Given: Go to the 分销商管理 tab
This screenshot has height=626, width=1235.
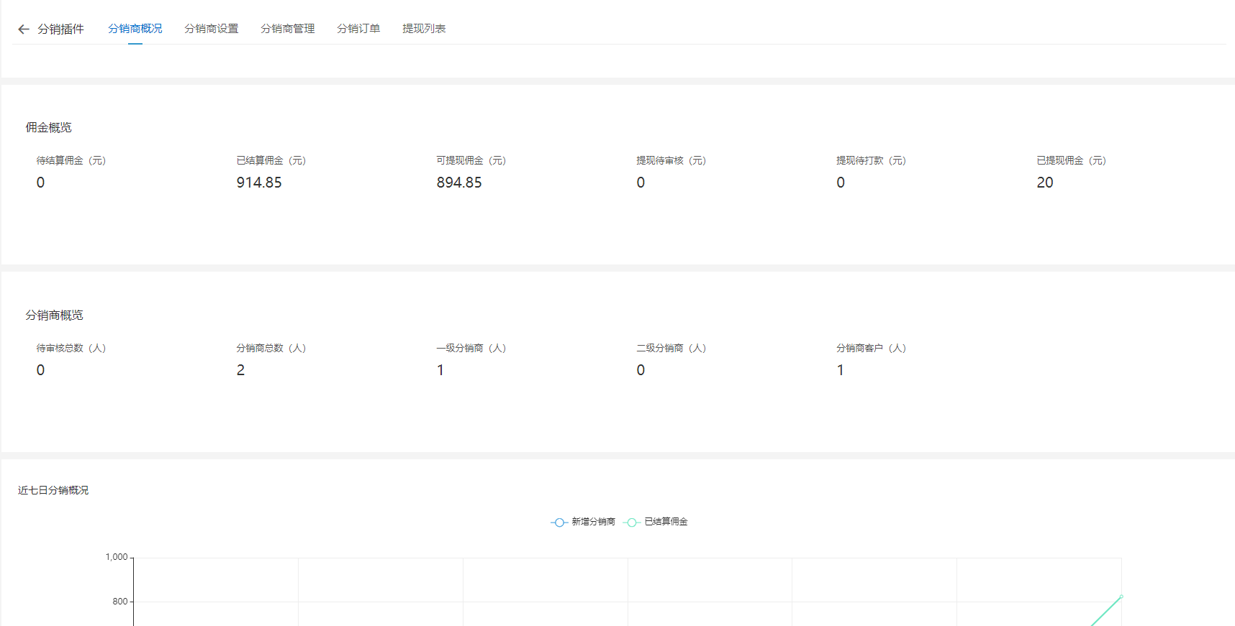Looking at the screenshot, I should (288, 29).
